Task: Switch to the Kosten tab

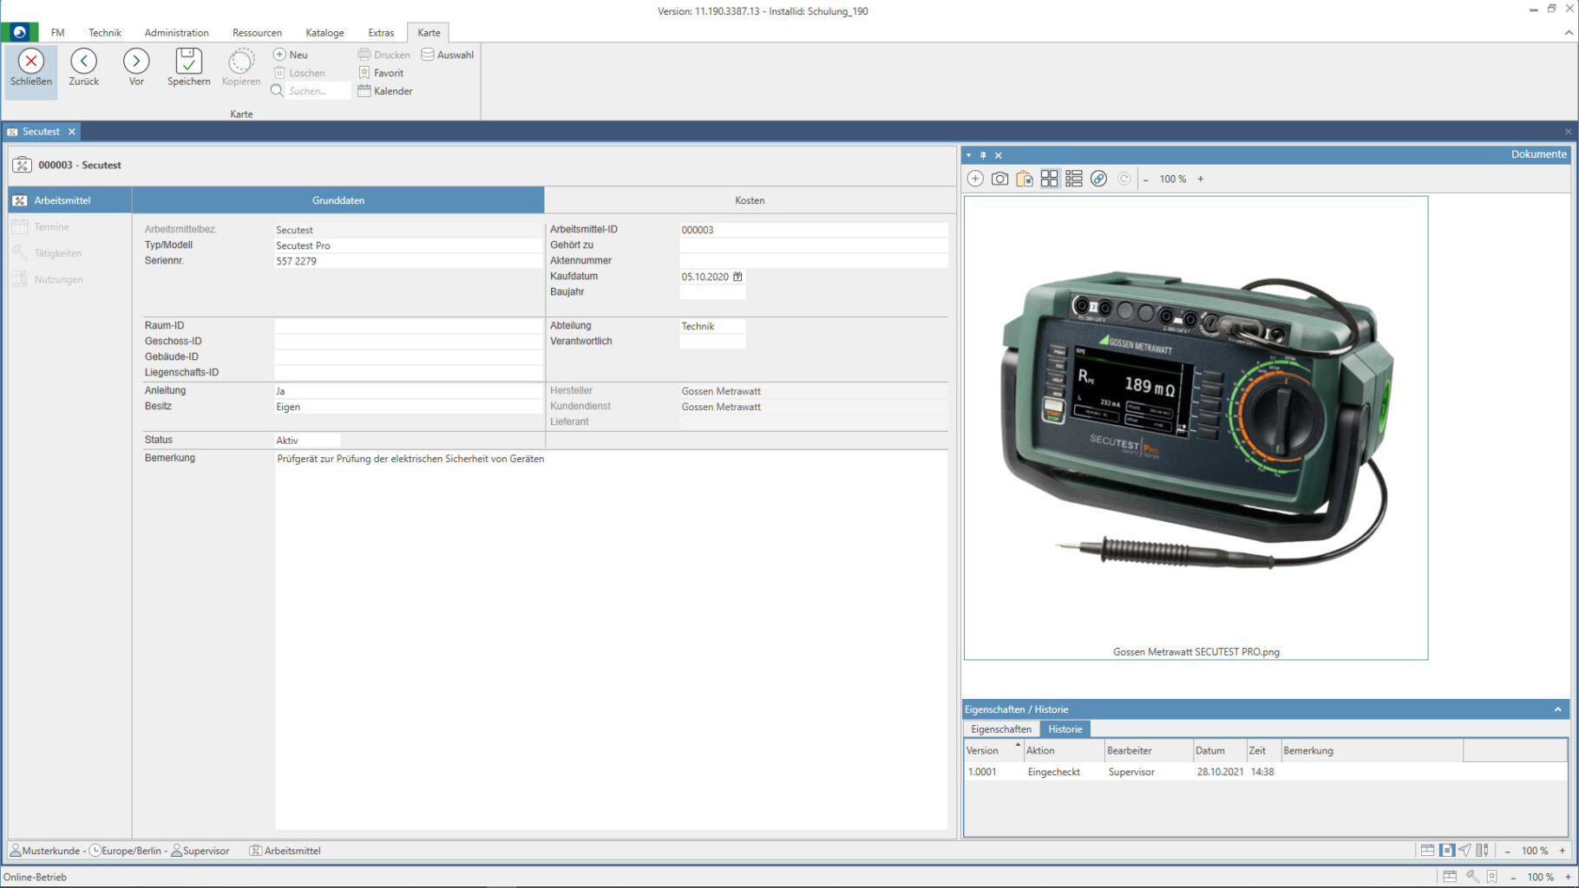Action: pos(750,200)
